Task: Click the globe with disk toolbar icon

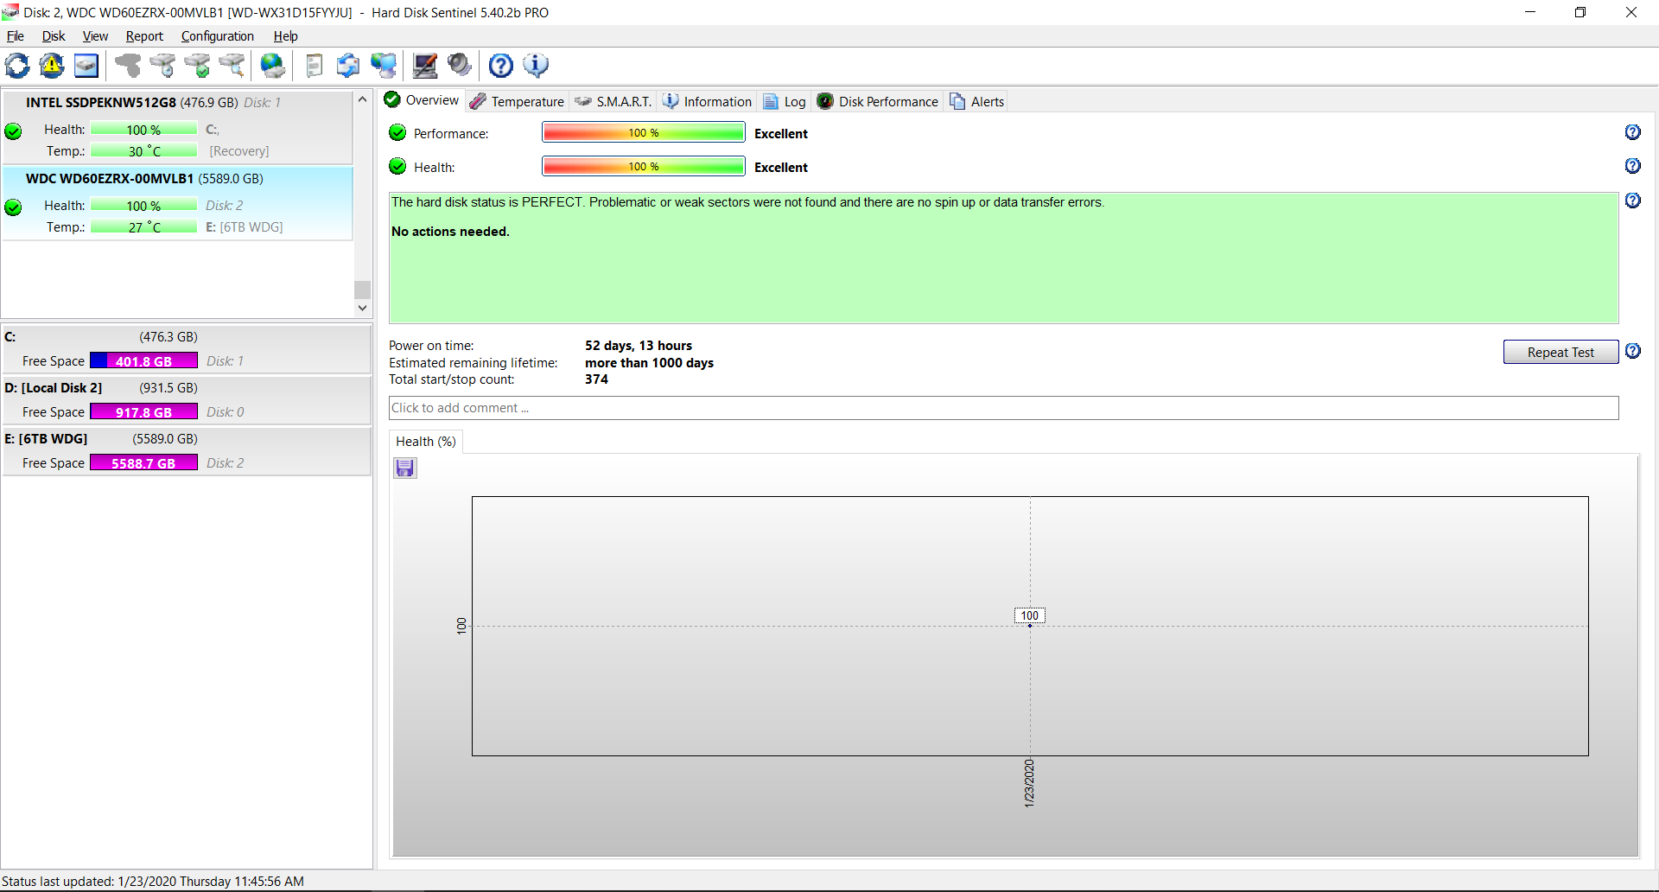Action: (x=273, y=66)
